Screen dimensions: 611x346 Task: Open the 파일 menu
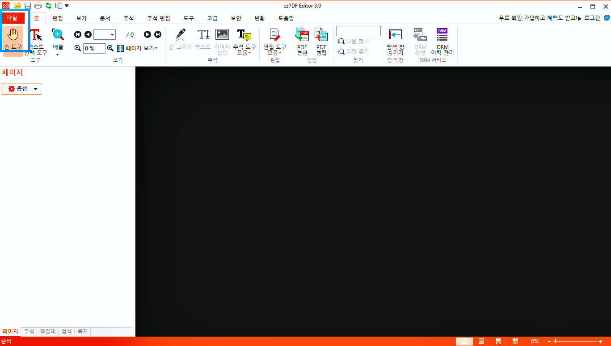(13, 18)
